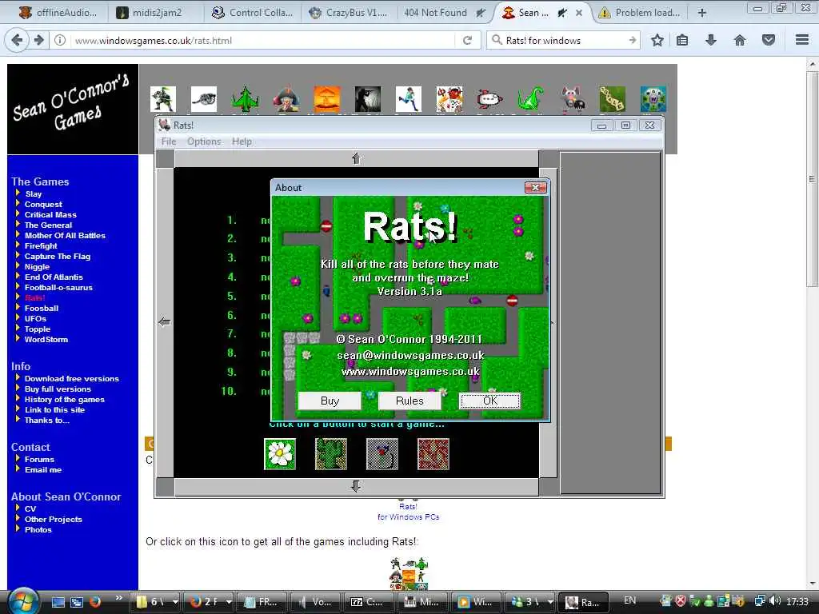
Task: Open the CV link under About Sean O'Connor
Action: [30, 509]
